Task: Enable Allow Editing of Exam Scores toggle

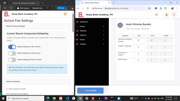Action: point(12,60)
